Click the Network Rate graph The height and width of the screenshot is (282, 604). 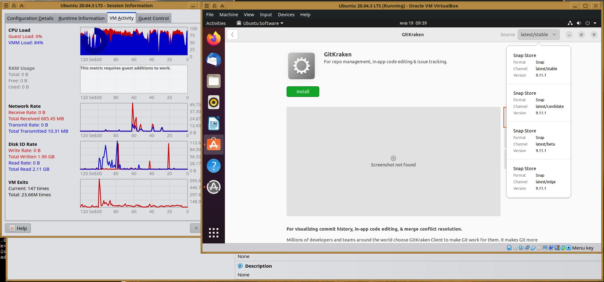[x=134, y=117]
